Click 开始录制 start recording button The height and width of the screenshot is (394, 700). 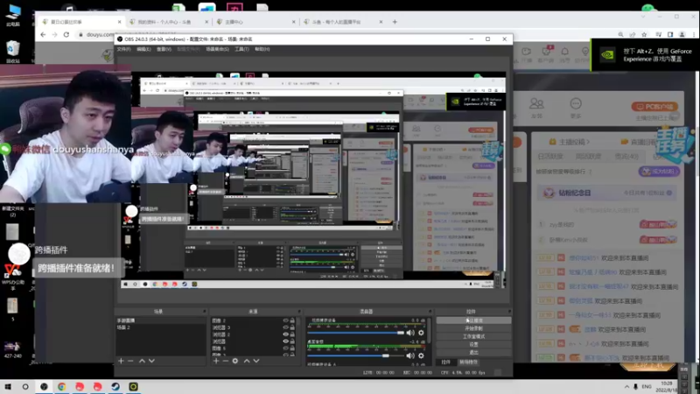[x=473, y=328]
